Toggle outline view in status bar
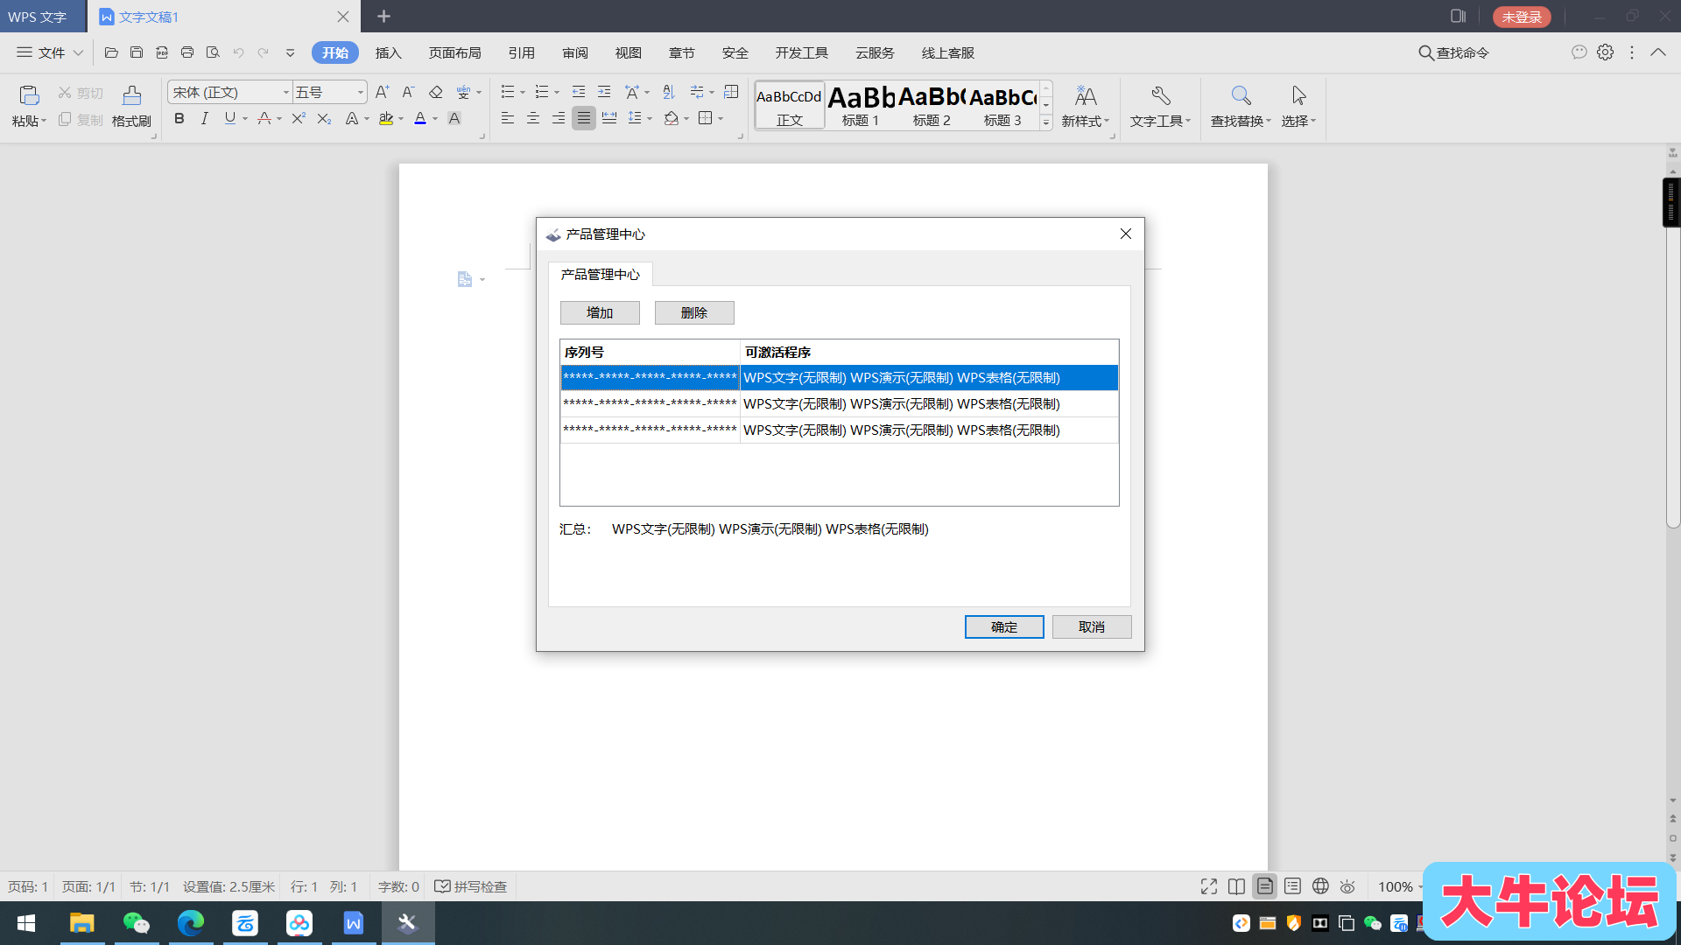 1292,886
